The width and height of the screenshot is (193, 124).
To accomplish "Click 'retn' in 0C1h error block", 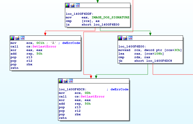I will click(x=14, y=68).
